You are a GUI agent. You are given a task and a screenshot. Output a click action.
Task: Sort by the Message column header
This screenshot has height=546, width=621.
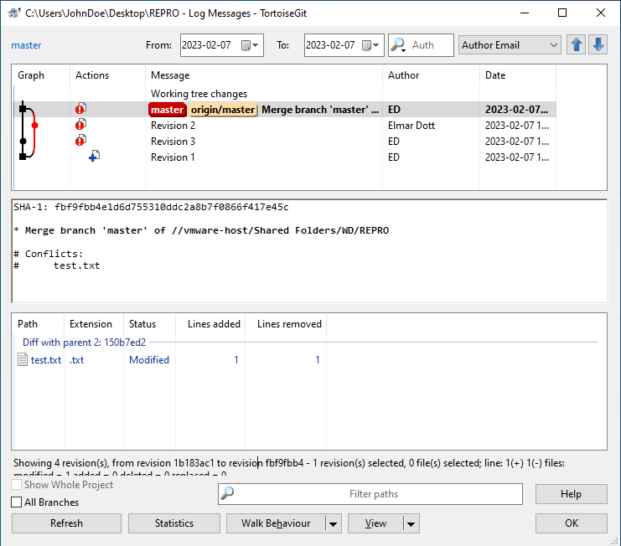[264, 75]
